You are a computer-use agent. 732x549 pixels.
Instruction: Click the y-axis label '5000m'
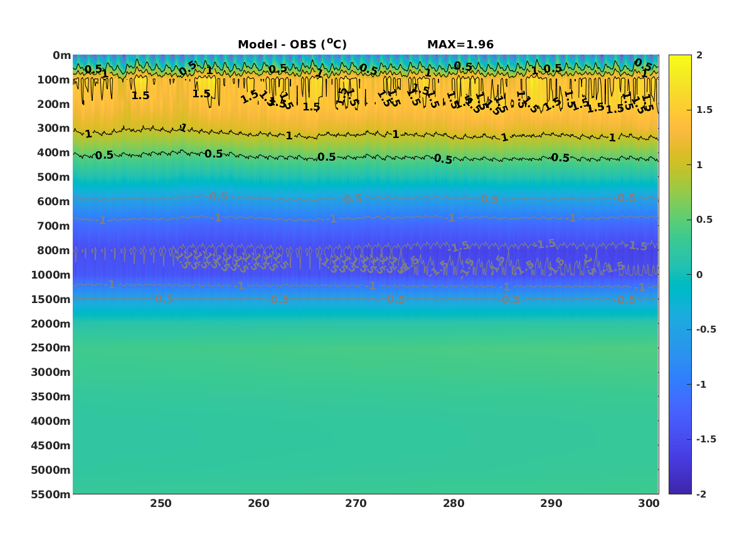click(51, 470)
